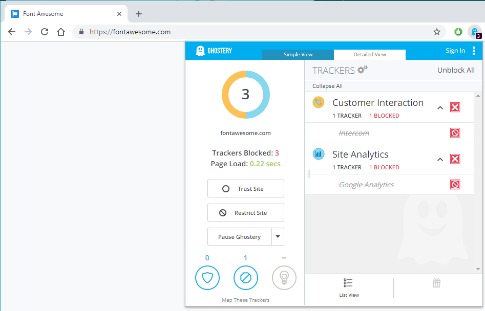Click the Customer Interaction heading
The image size is (485, 311).
click(x=378, y=102)
